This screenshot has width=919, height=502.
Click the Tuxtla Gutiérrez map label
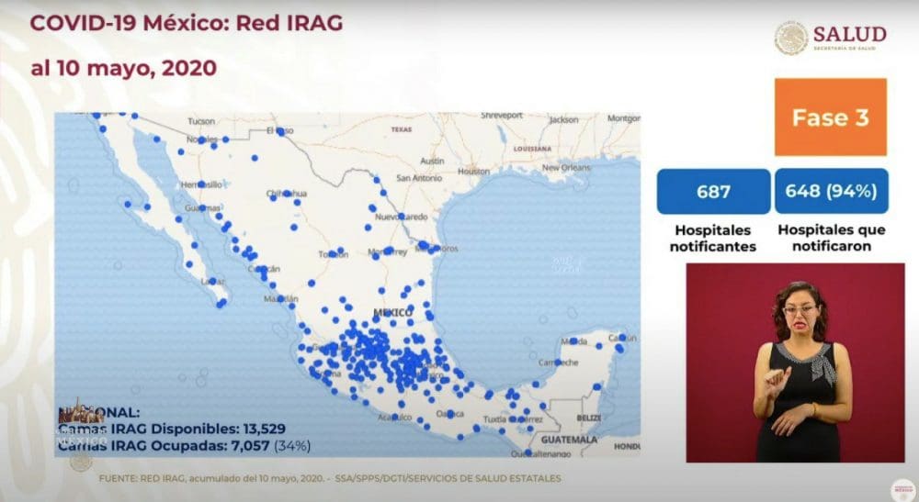pyautogui.click(x=513, y=419)
